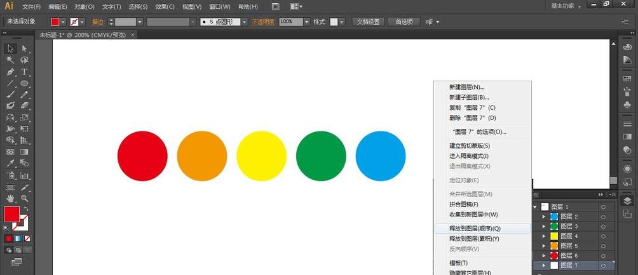Select the Zoom magnifier tool
This screenshot has width=638, height=275.
pyautogui.click(x=24, y=199)
